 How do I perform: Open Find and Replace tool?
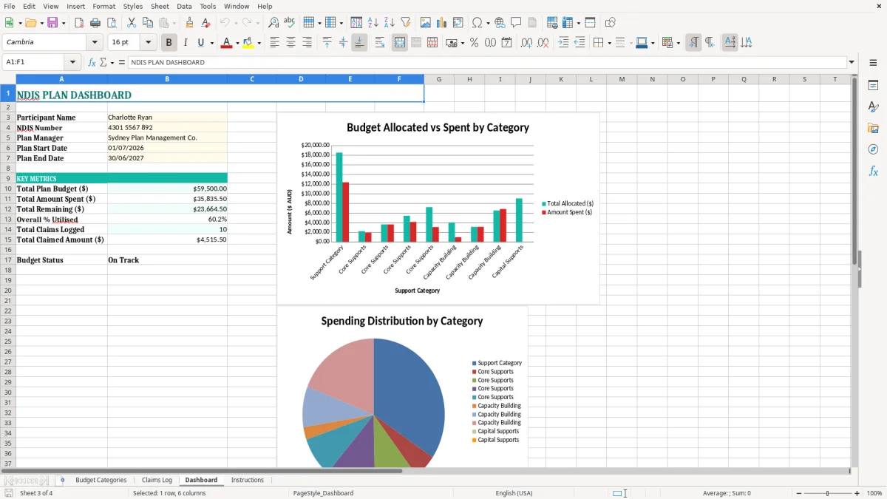click(x=273, y=23)
